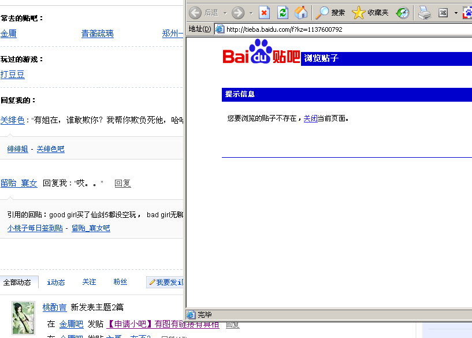Click the 常去的贴吧 heading text

[22, 18]
